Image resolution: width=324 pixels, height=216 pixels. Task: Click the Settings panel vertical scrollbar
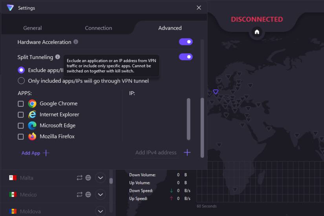pyautogui.click(x=202, y=128)
